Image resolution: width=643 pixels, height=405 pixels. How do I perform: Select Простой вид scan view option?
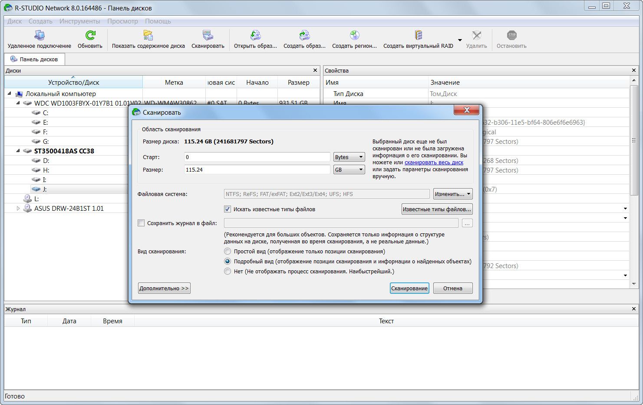[x=228, y=251]
